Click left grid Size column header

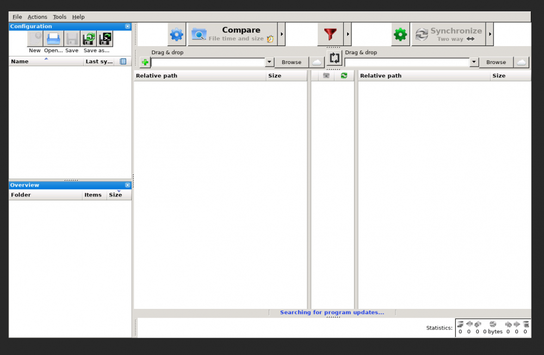coord(287,76)
